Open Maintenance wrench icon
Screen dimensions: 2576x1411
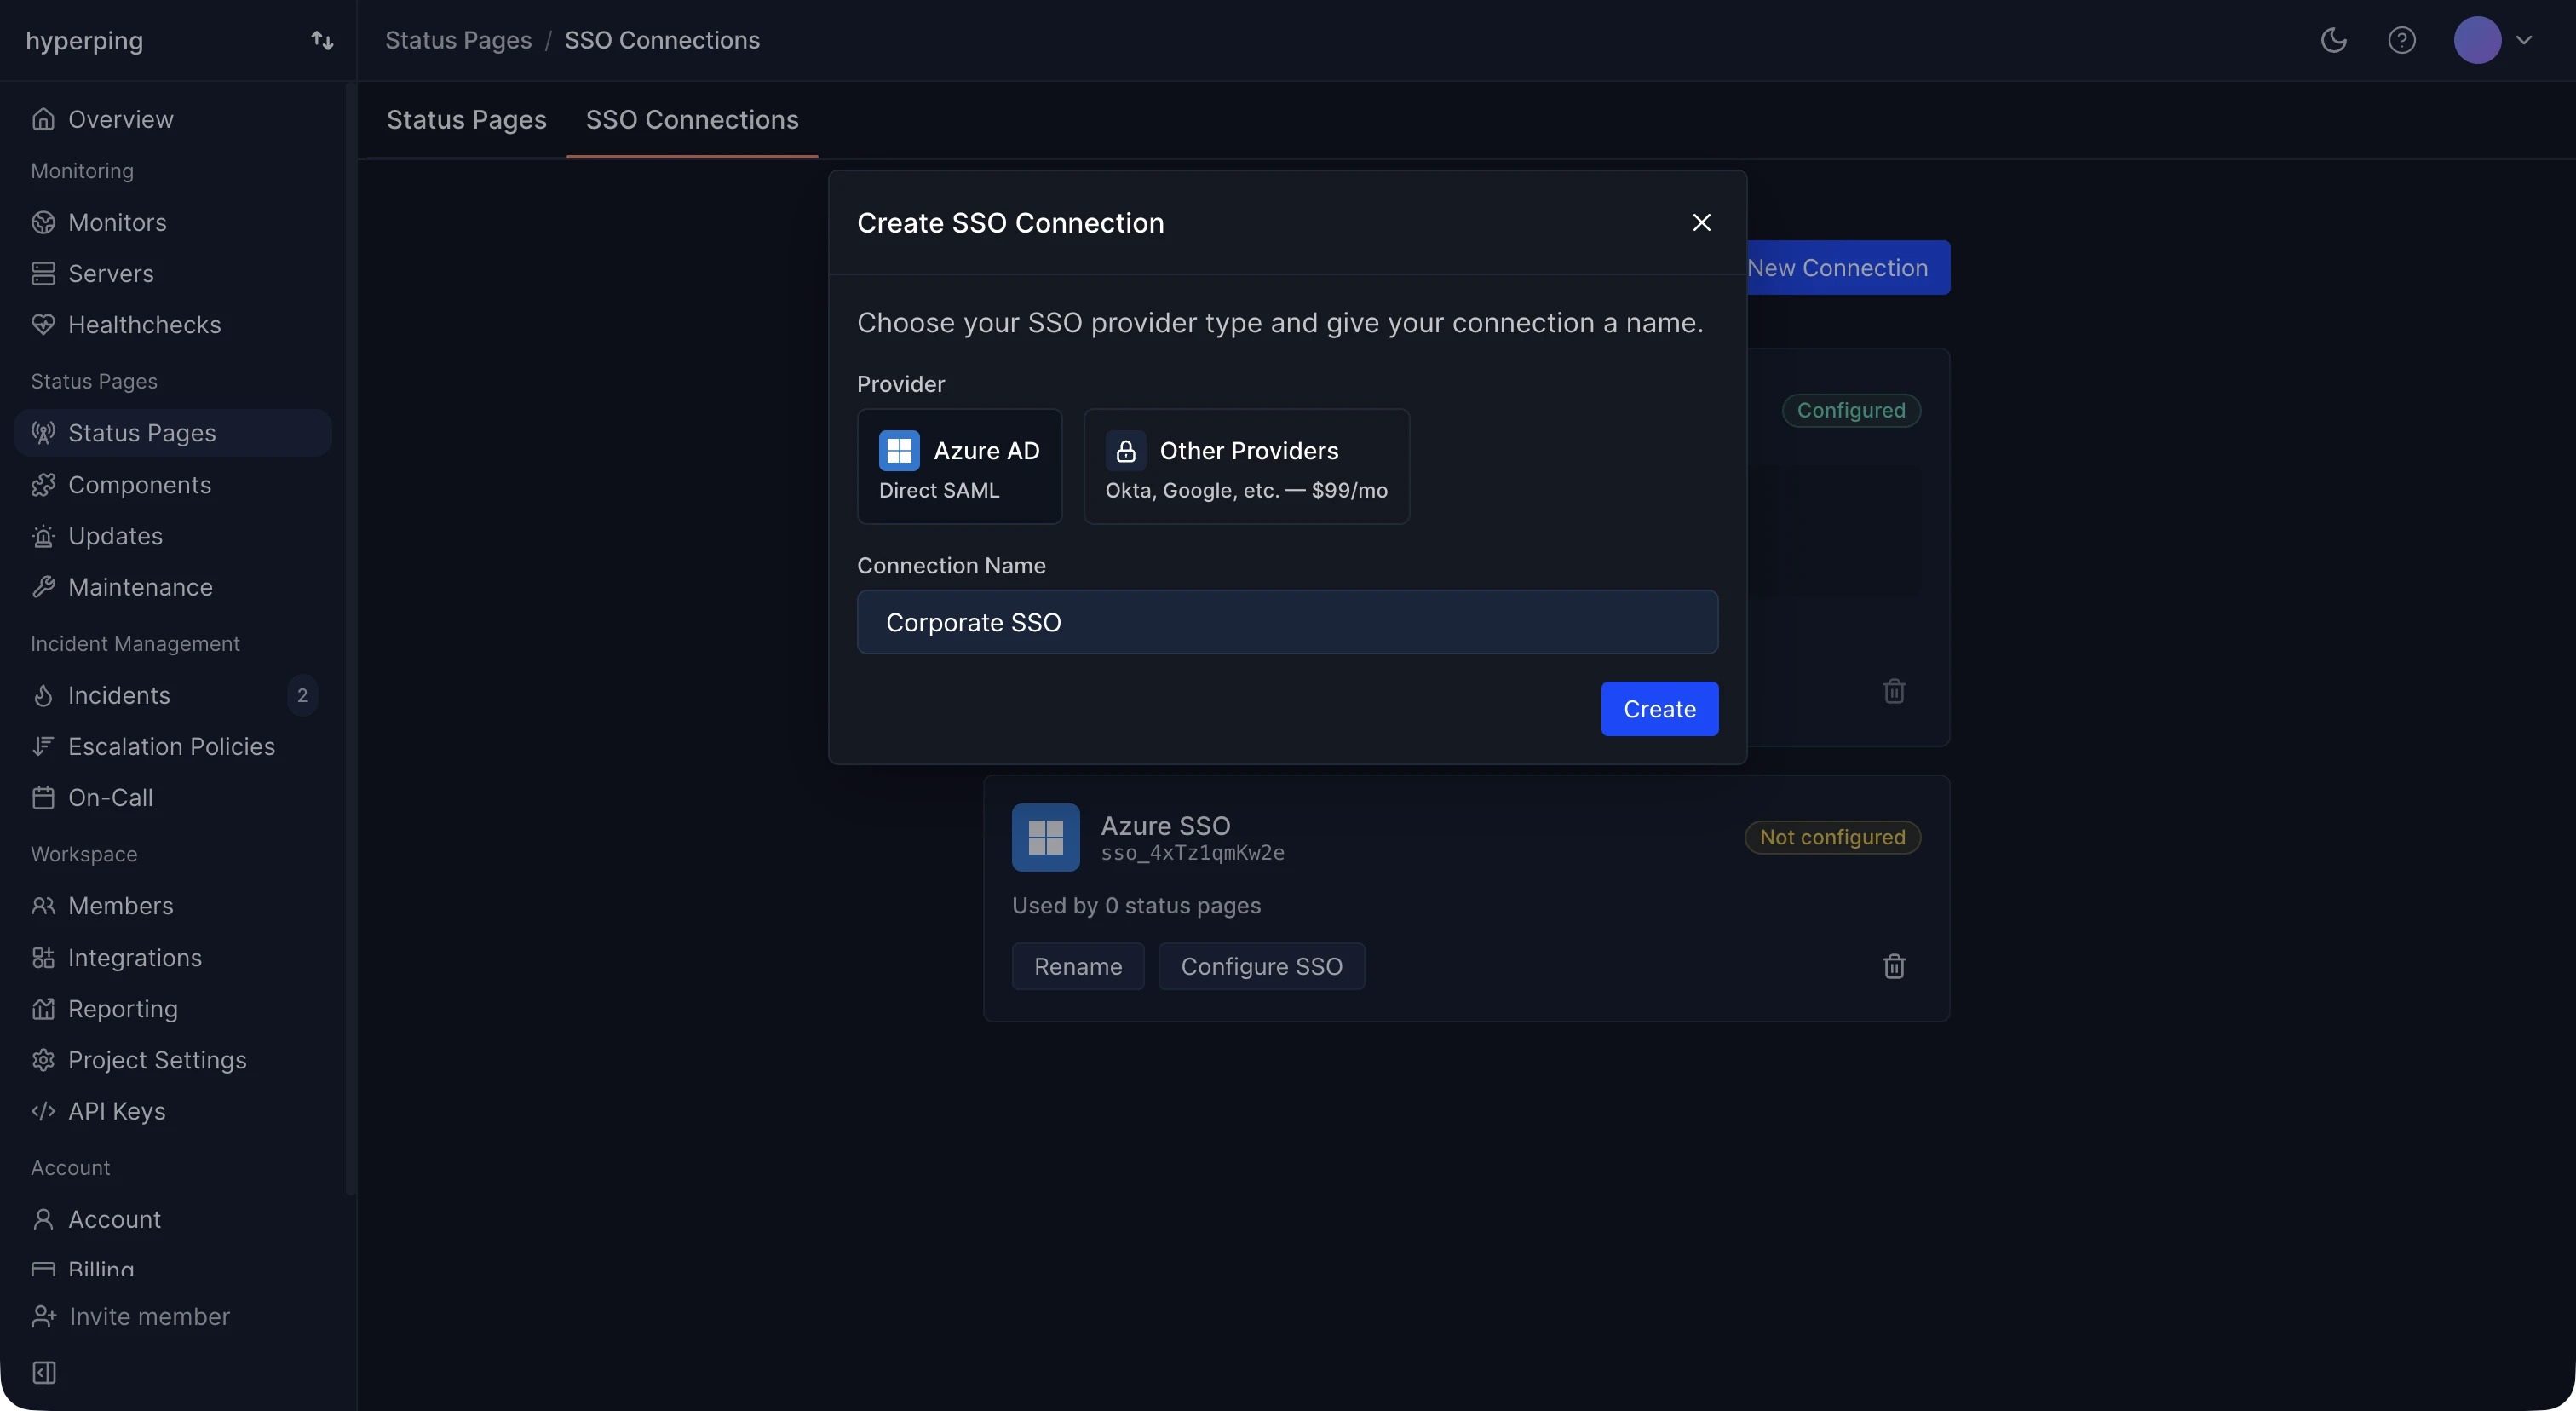(x=43, y=587)
